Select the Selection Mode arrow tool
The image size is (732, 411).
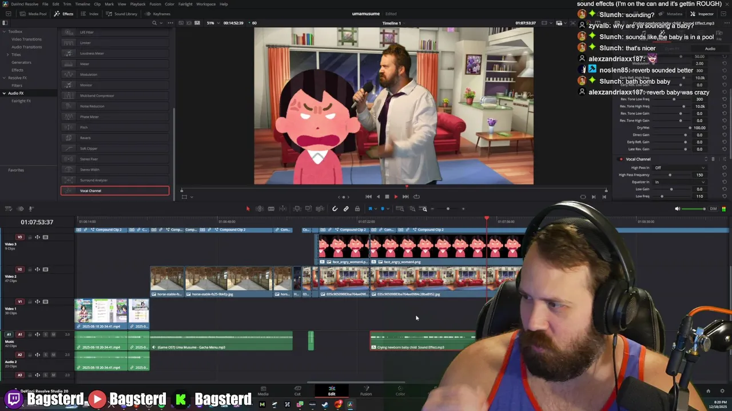(248, 209)
